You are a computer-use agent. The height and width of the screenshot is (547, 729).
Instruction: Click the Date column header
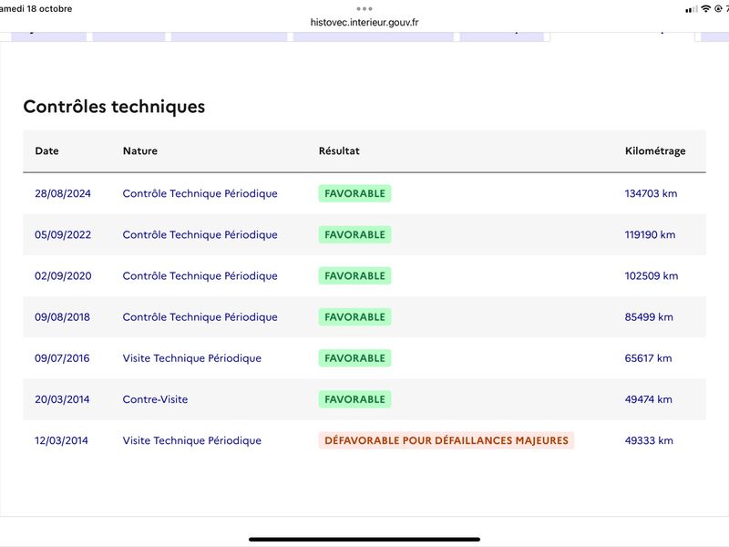46,151
